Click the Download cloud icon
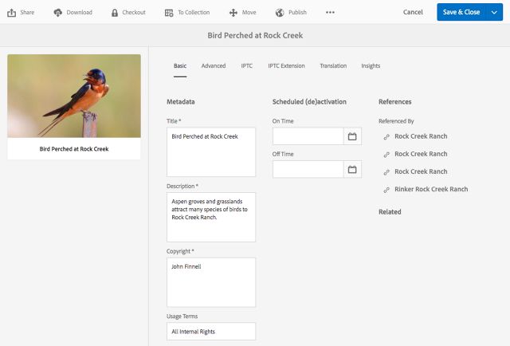 [x=58, y=13]
